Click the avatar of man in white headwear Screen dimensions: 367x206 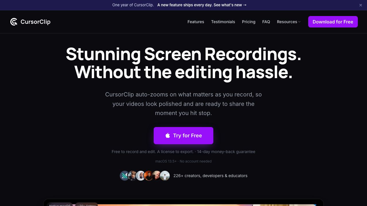(x=141, y=176)
